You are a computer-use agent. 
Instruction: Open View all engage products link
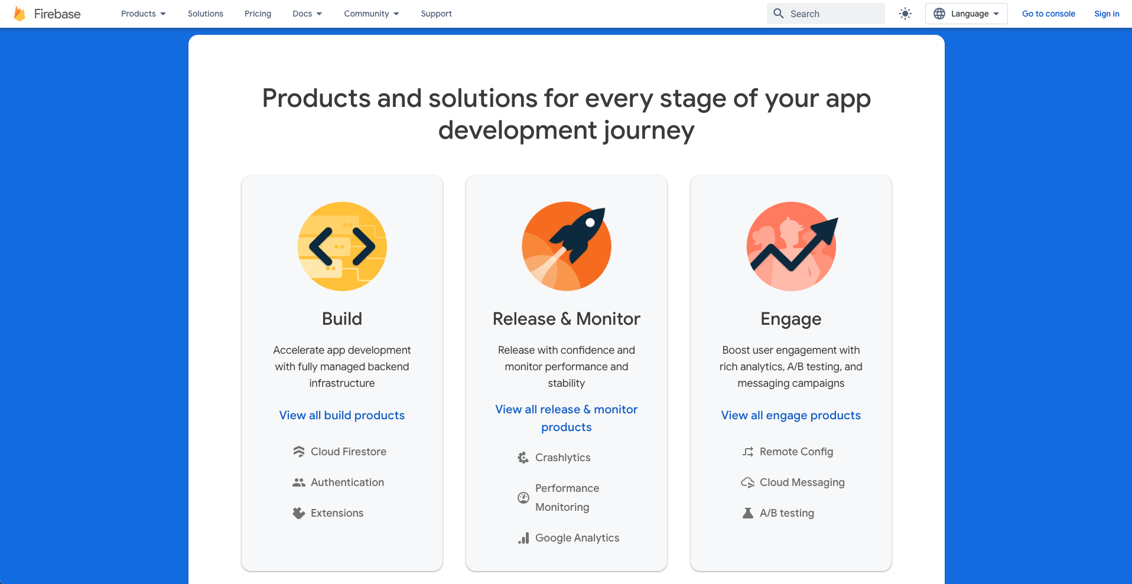coord(791,415)
